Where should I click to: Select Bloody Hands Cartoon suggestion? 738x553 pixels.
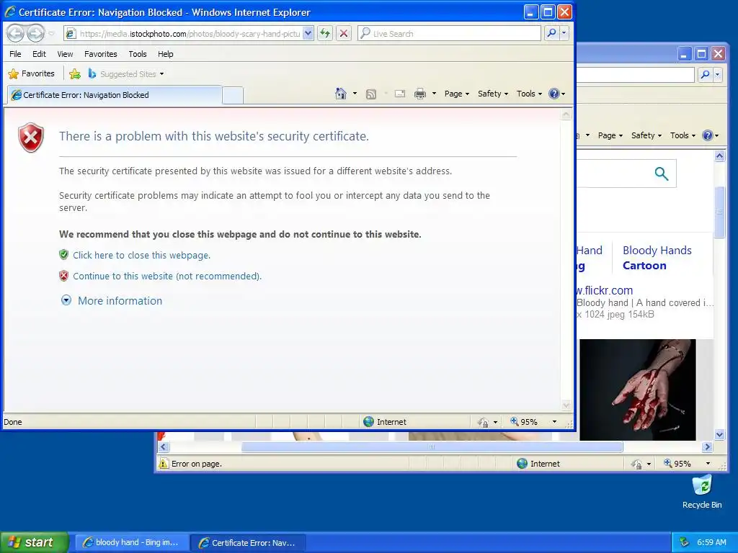coord(657,258)
